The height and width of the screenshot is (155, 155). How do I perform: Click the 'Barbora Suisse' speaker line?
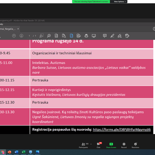click(x=89, y=70)
